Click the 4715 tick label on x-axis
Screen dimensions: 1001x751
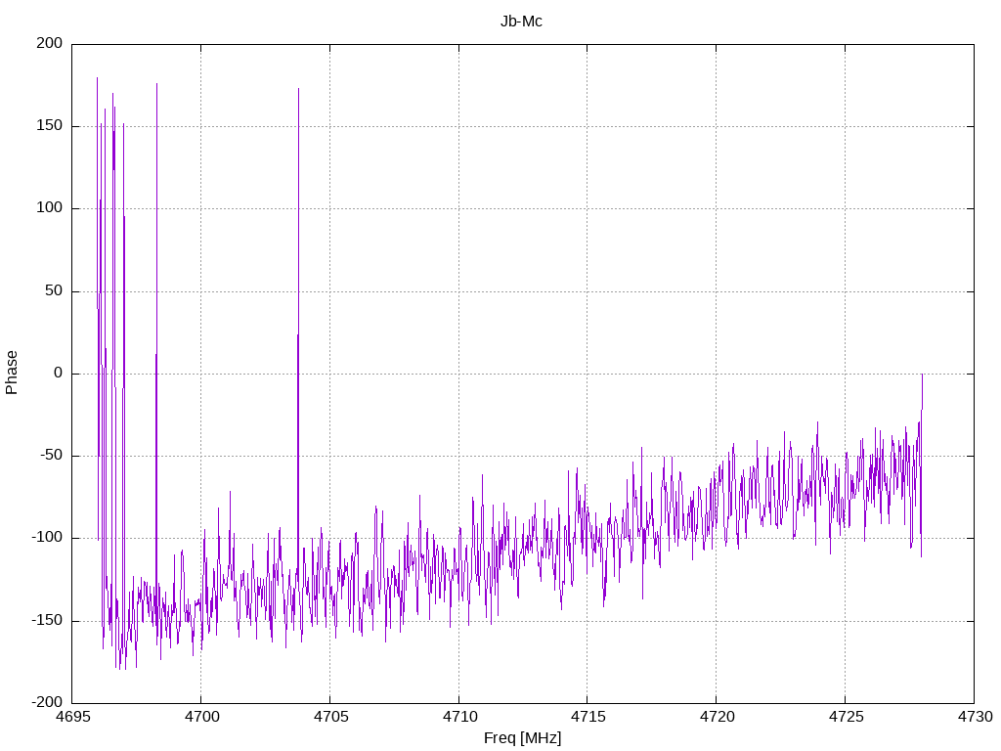pos(588,717)
